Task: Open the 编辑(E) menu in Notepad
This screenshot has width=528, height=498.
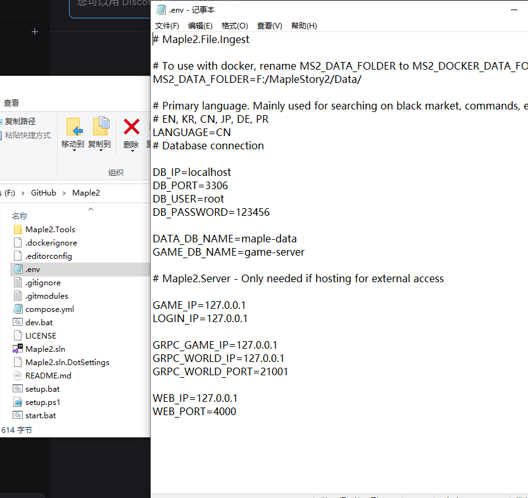Action: click(x=200, y=26)
